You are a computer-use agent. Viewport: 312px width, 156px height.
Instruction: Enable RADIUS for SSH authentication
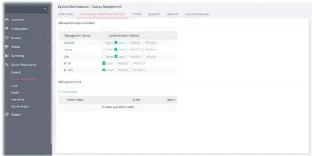point(127,57)
